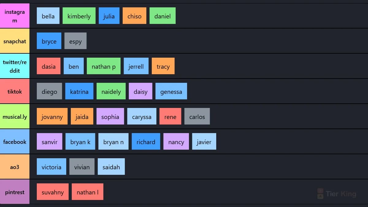Select the nathan l tile
Screen dimensions: 368x207
pyautogui.click(x=87, y=192)
